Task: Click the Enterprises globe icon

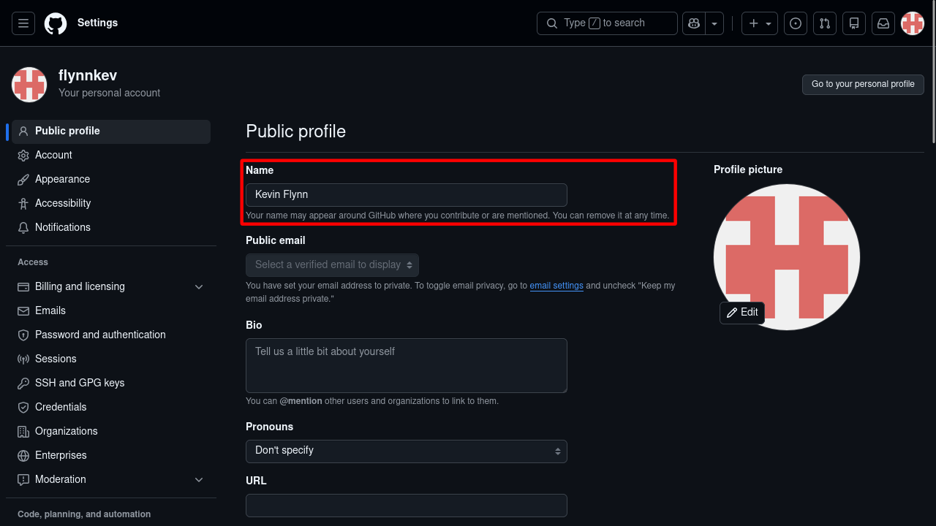Action: [x=23, y=456]
